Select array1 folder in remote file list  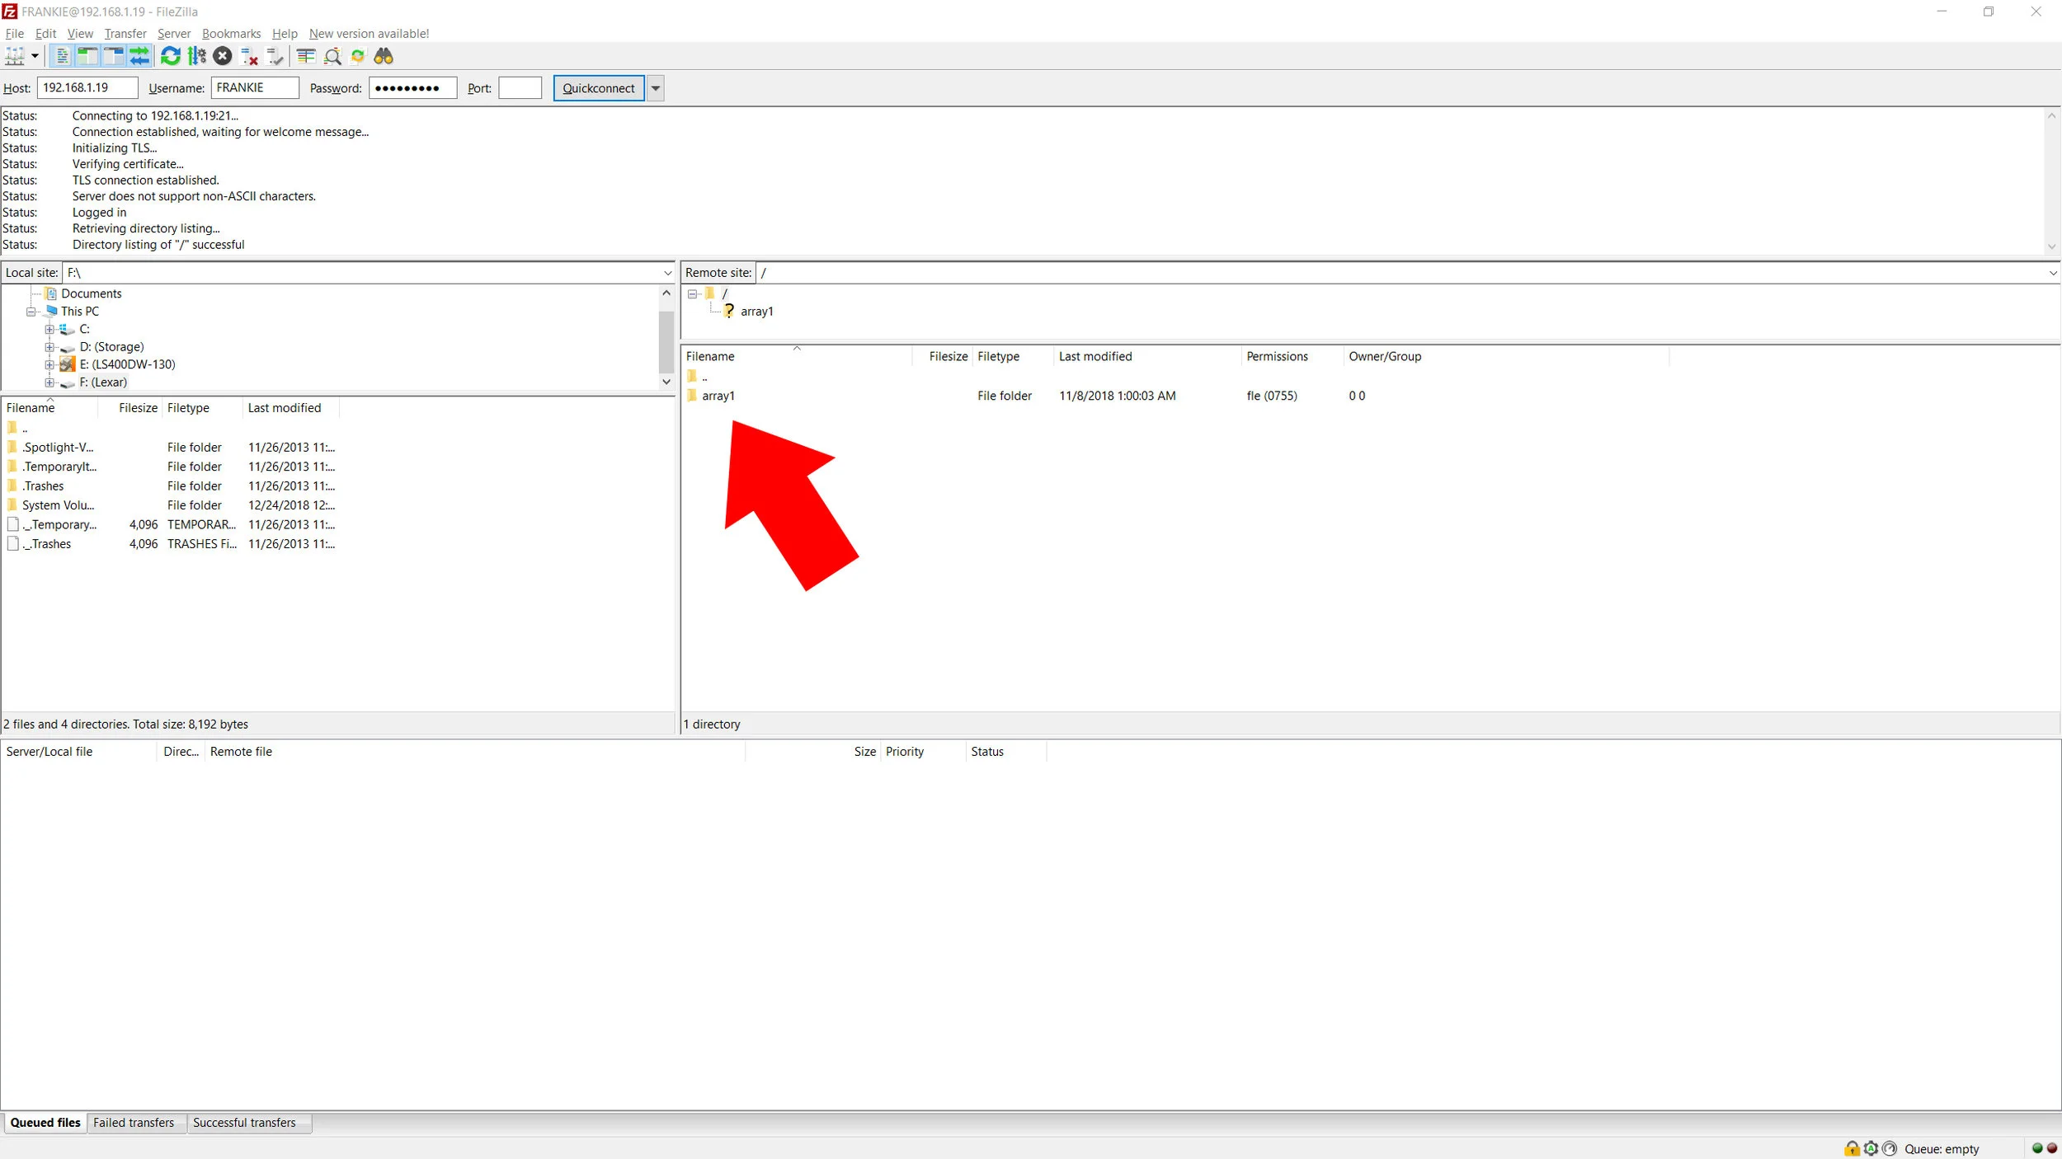718,396
